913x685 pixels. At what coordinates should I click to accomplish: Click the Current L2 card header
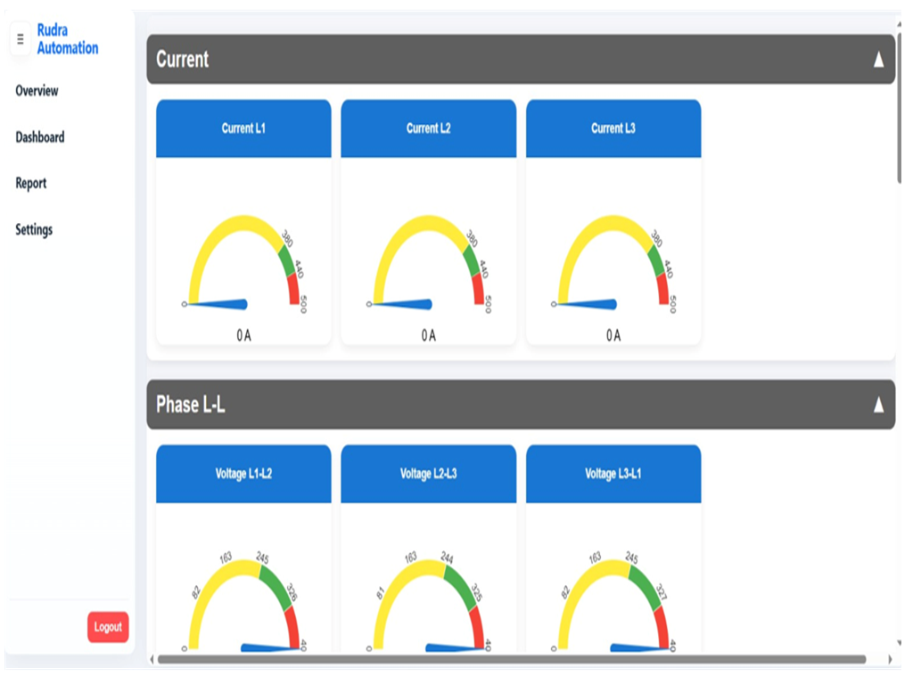(429, 128)
